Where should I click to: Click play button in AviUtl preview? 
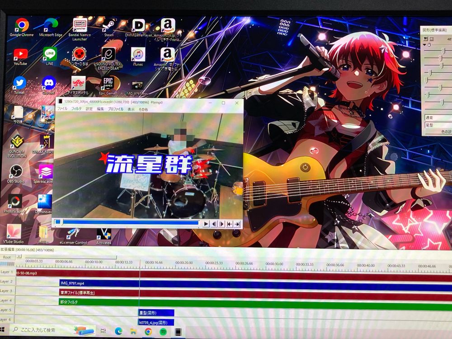coord(206,224)
